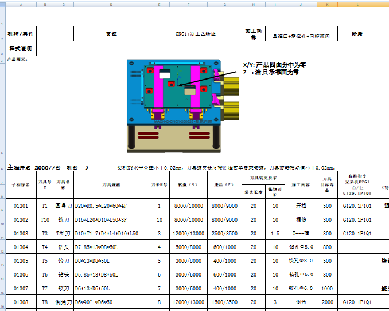Select the '开粗' process cell
The image size is (389, 311).
coord(301,206)
